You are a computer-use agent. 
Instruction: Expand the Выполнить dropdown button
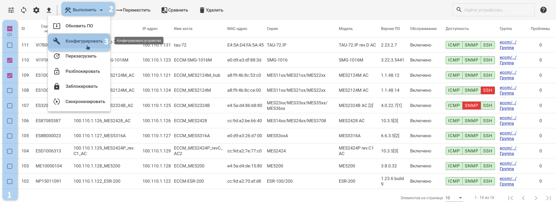click(84, 10)
